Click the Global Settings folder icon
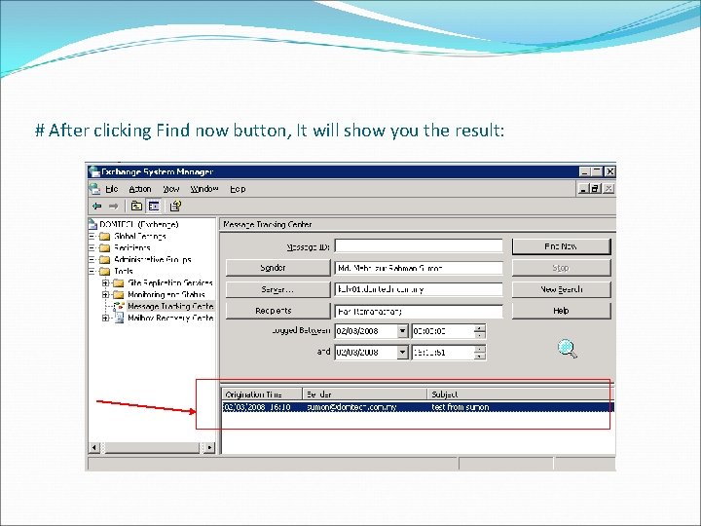Screen dimensions: 701x526 104,236
